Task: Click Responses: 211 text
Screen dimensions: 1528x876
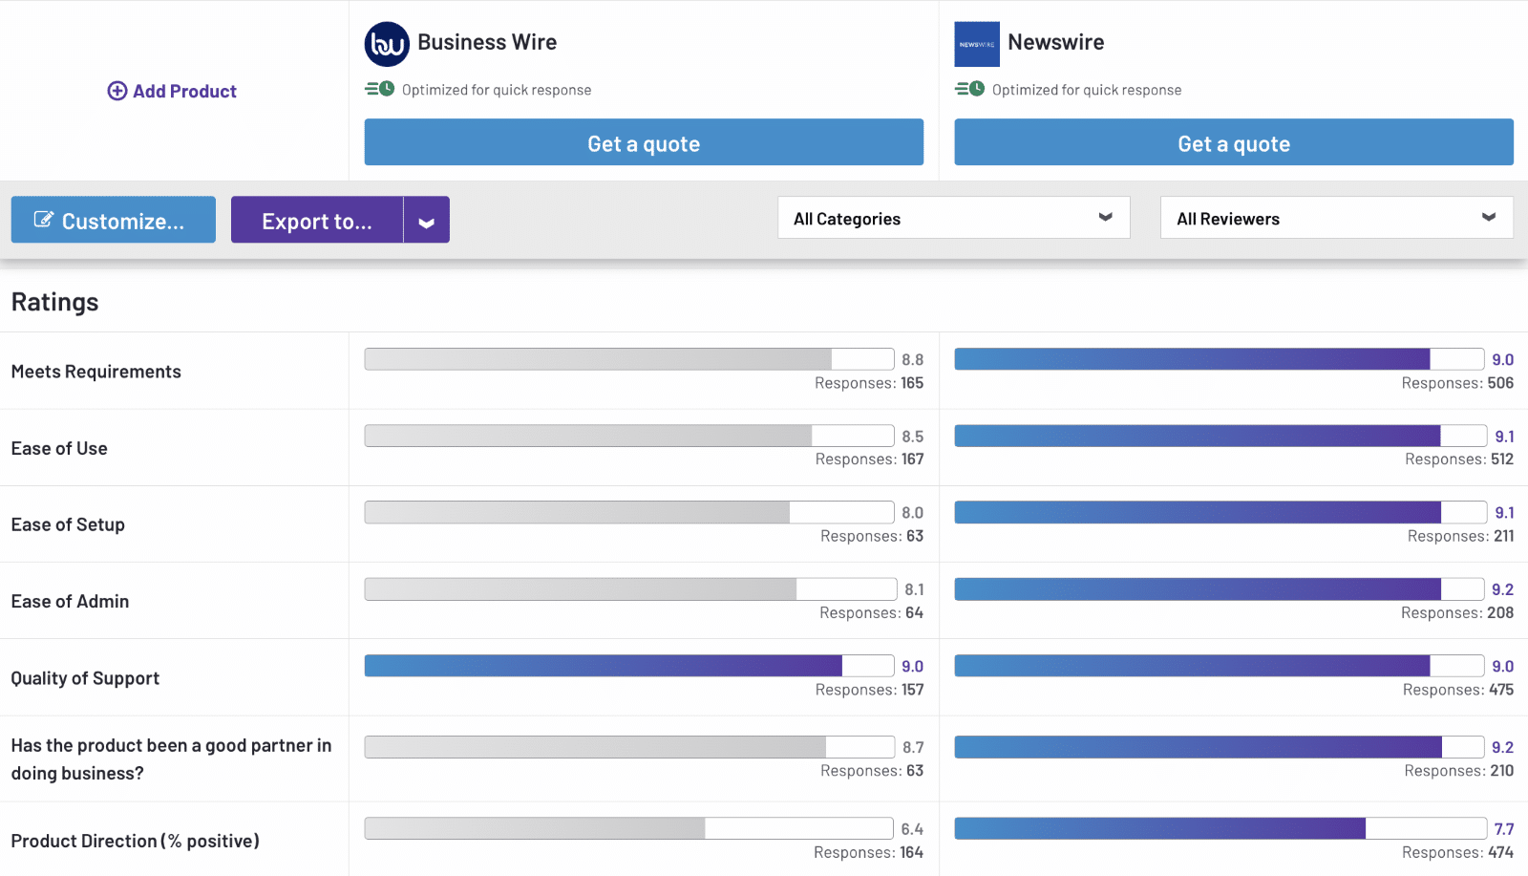Action: tap(1461, 536)
